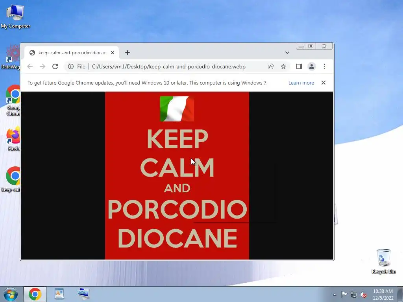The image size is (403, 302).
Task: Open network status tray icon
Action: 354,295
